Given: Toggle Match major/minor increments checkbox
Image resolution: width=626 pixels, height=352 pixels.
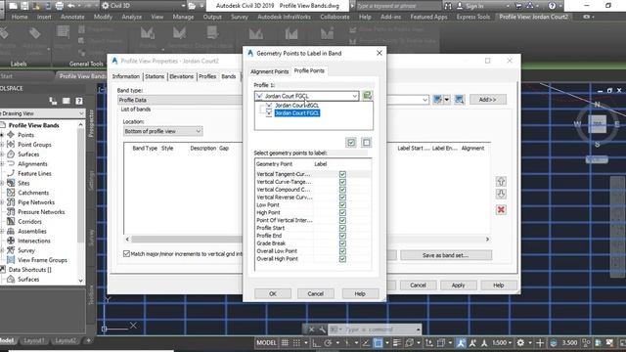Looking at the screenshot, I should pos(126,254).
